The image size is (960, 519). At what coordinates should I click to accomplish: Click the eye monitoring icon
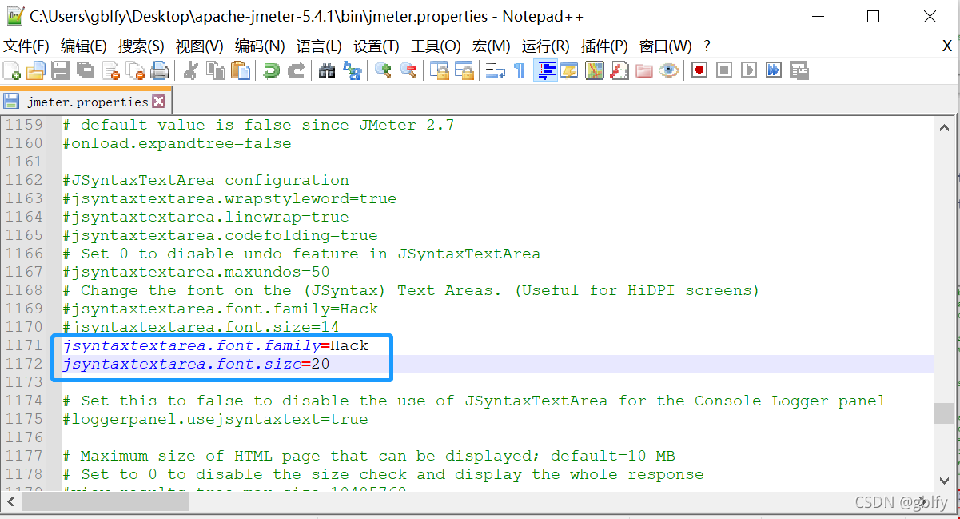tap(668, 70)
